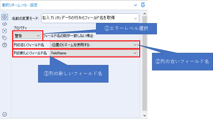
Task: Click the 列の古いフィールド名 label
Action: point(29,45)
